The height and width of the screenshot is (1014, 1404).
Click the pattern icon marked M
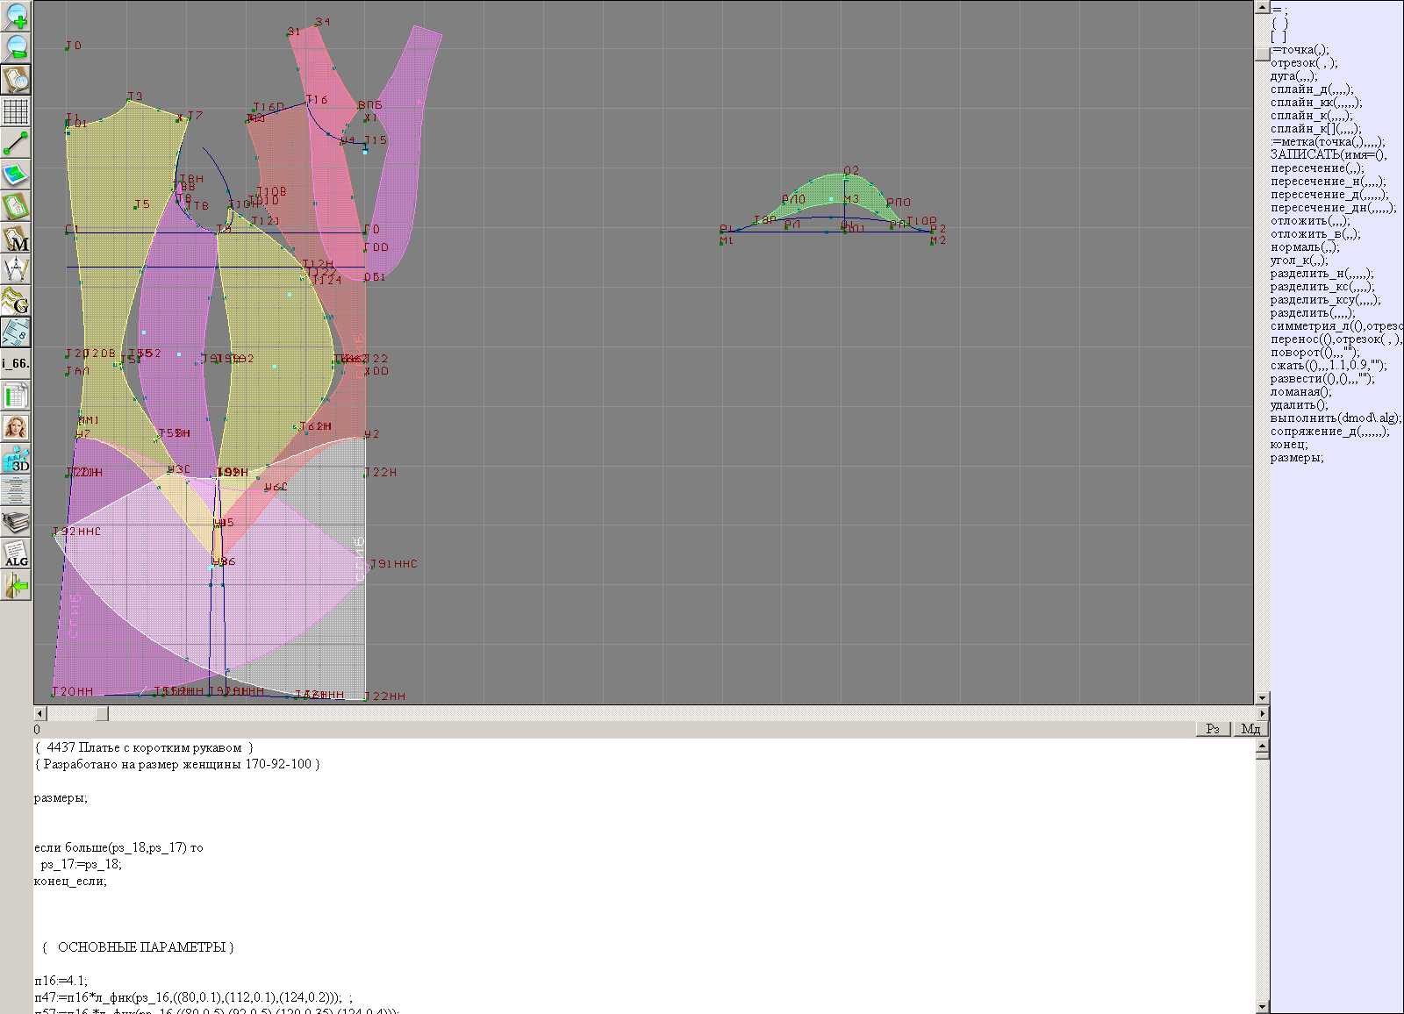pyautogui.click(x=16, y=238)
